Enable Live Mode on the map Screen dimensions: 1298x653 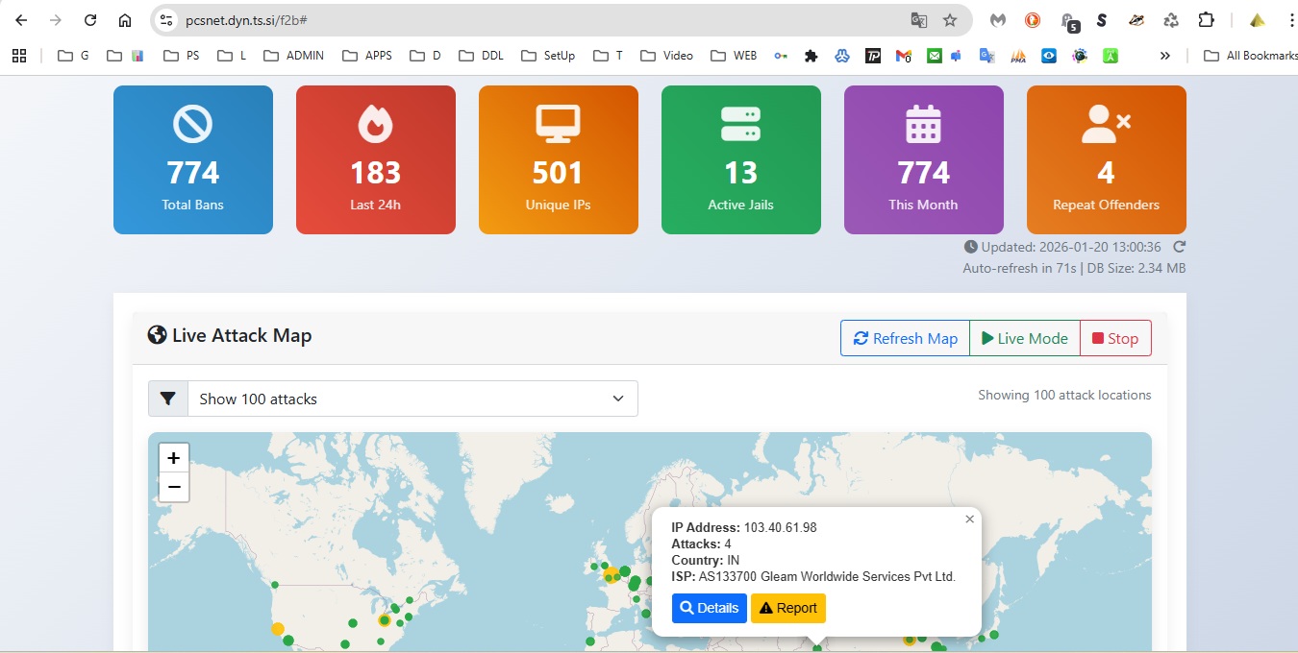[1024, 338]
